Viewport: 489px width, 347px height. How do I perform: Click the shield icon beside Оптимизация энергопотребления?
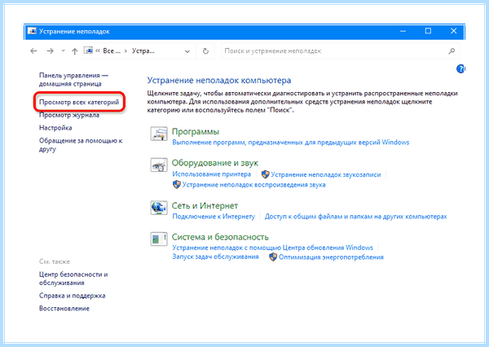tap(273, 257)
